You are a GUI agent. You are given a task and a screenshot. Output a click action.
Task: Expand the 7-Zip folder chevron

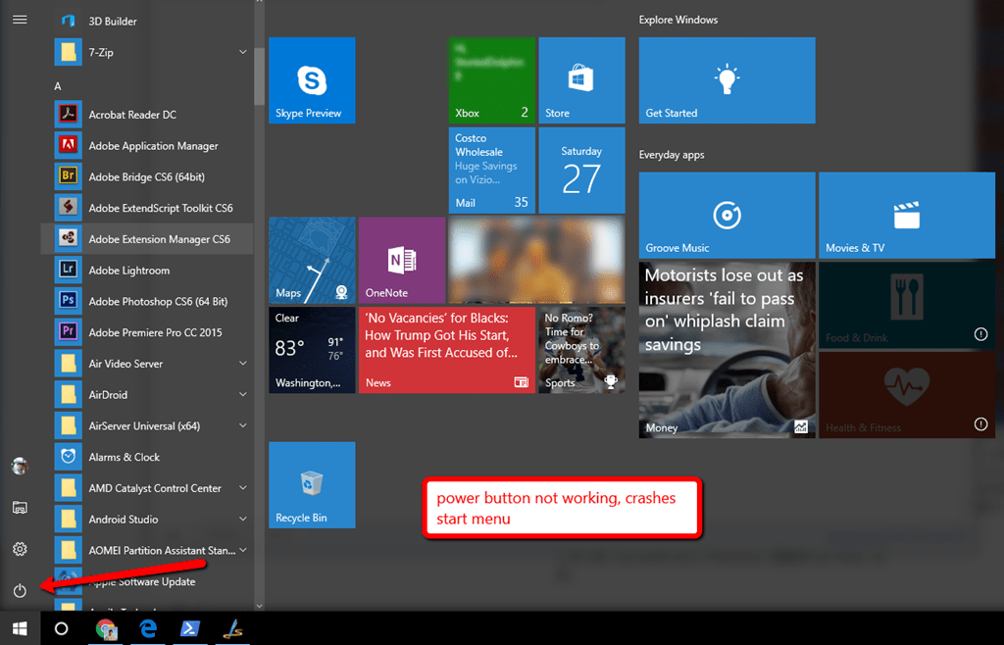coord(242,52)
